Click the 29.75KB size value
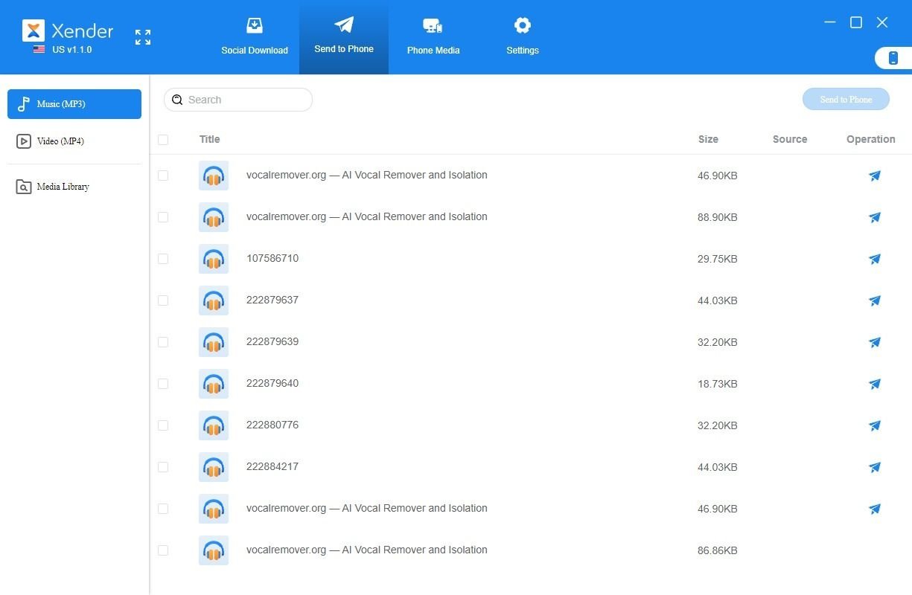 [718, 259]
